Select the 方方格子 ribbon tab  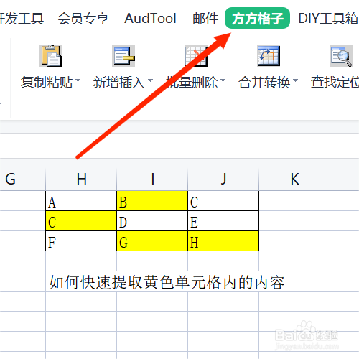coord(257,18)
